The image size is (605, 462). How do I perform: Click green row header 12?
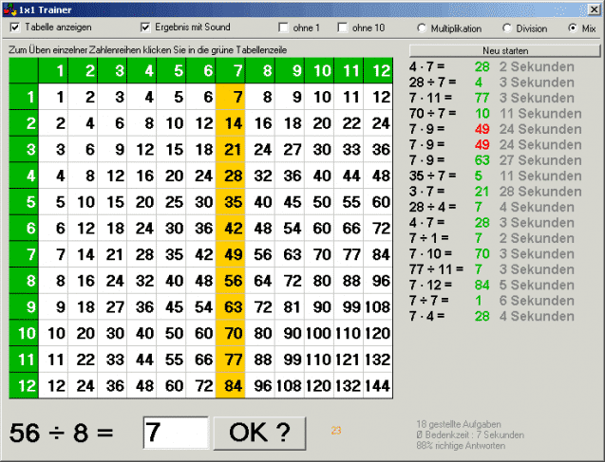tap(24, 385)
